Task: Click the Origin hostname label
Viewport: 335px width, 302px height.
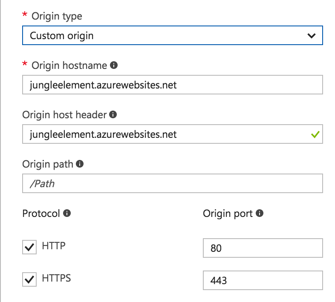Action: (69, 66)
